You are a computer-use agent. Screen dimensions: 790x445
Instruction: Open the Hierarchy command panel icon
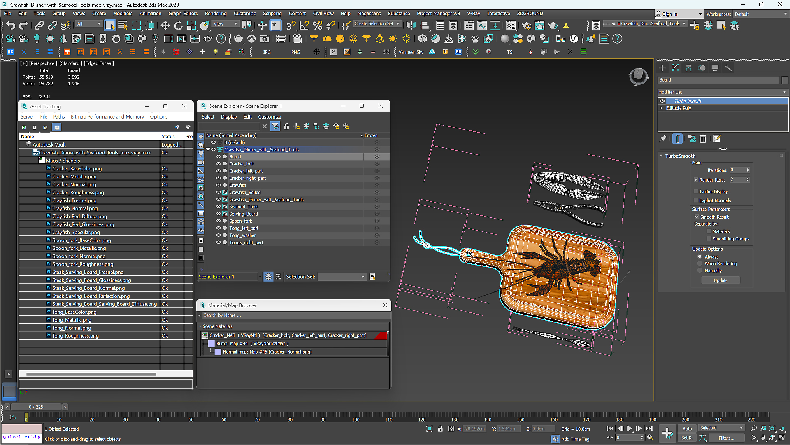[688, 68]
